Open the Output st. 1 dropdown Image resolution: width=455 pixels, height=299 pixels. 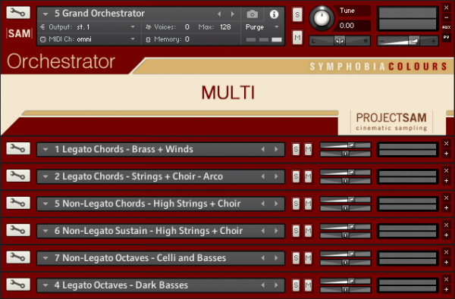pos(133,27)
